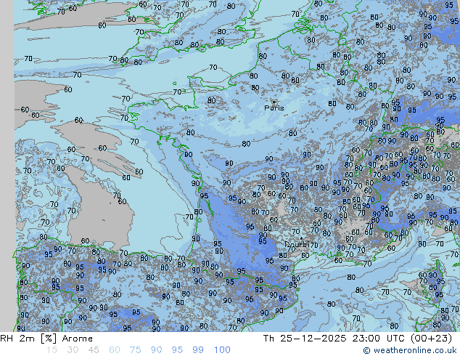Viewport: 460px width, 356px height.
Task: Click the legend value 30
Action: pyautogui.click(x=73, y=350)
